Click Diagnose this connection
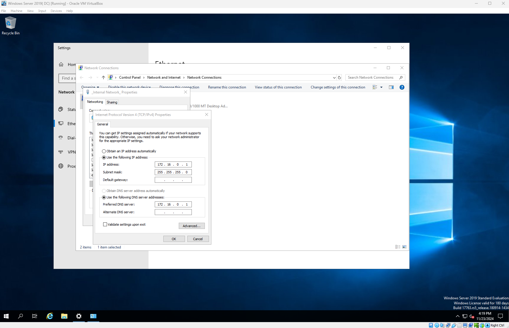The height and width of the screenshot is (328, 509). [179, 87]
